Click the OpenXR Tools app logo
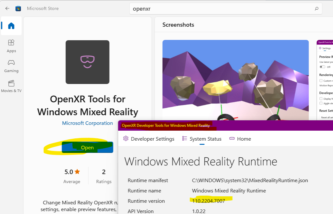Screen dimensions: 333x214 pos(88,62)
